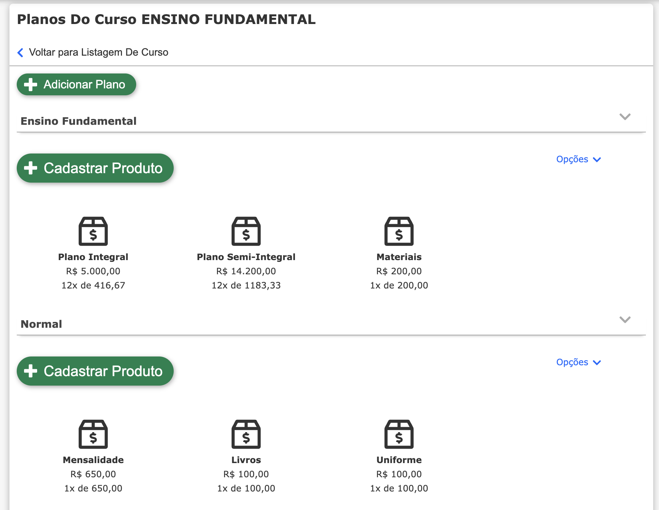The width and height of the screenshot is (659, 510).
Task: Collapse the Normal plan section
Action: click(x=625, y=320)
